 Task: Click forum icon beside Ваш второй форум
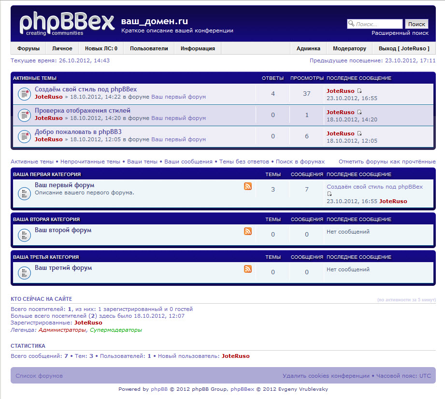click(24, 235)
